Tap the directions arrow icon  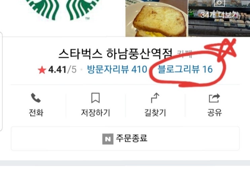point(155,98)
